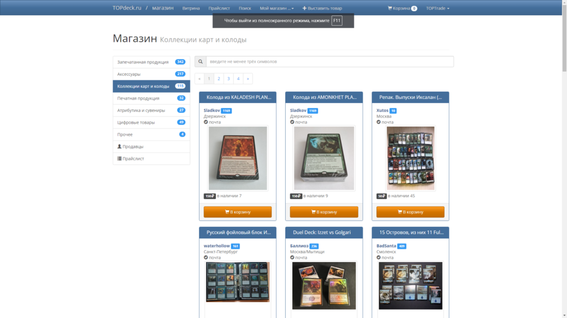Click the Выставить товар plus button

click(x=322, y=8)
